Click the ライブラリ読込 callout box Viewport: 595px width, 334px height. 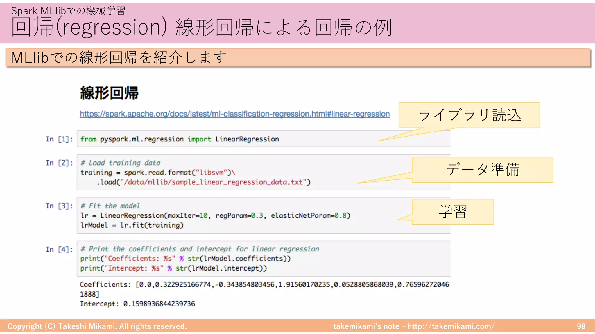coord(469,115)
